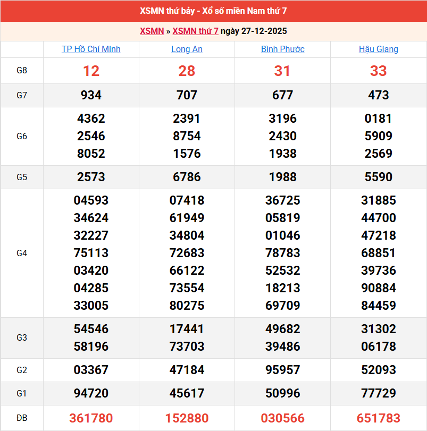The width and height of the screenshot is (427, 431).
Task: Click the G3 number 58196 under TP Hồ Chí Minh
Action: (x=91, y=347)
